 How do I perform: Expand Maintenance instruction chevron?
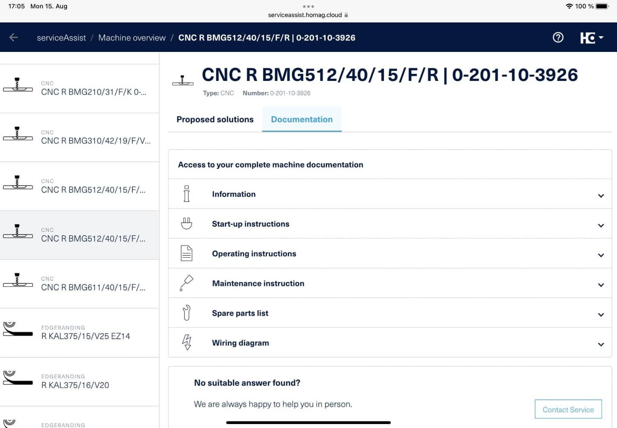601,285
